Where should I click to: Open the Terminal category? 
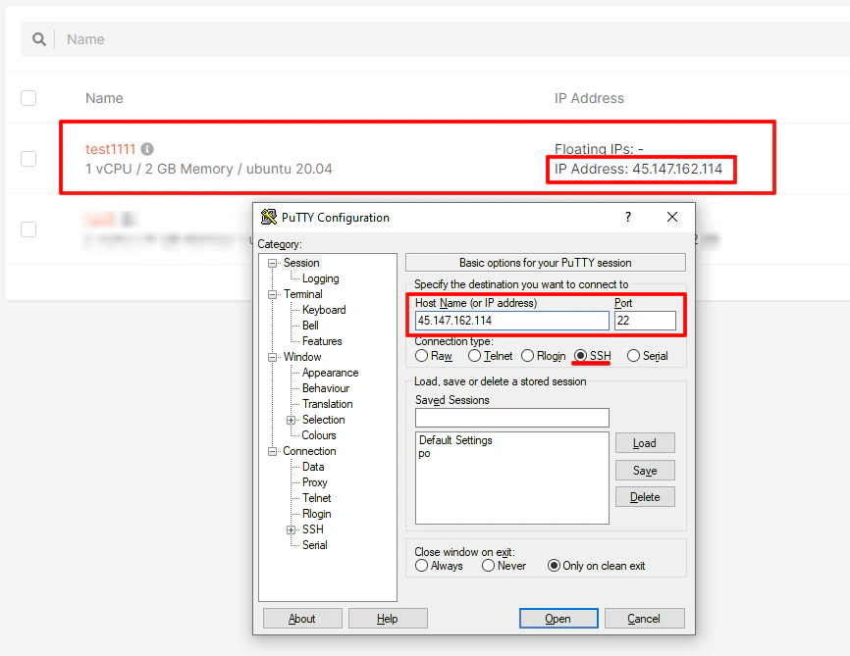coord(302,294)
